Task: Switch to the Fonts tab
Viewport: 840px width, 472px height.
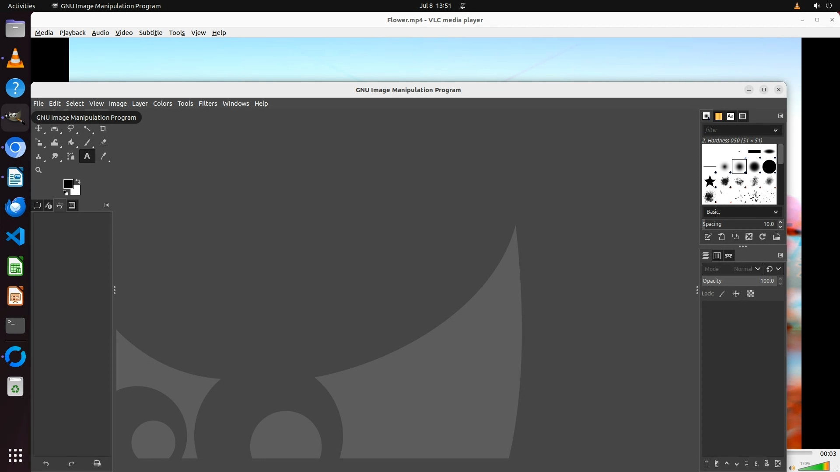Action: (730, 116)
